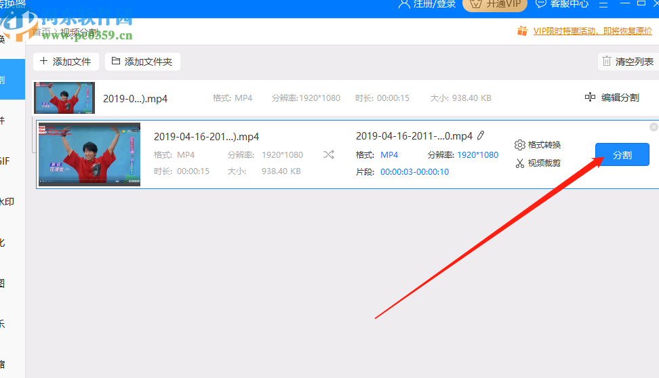The height and width of the screenshot is (378, 659).
Task: Click the 视频裁剪 scissors icon
Action: click(x=520, y=163)
